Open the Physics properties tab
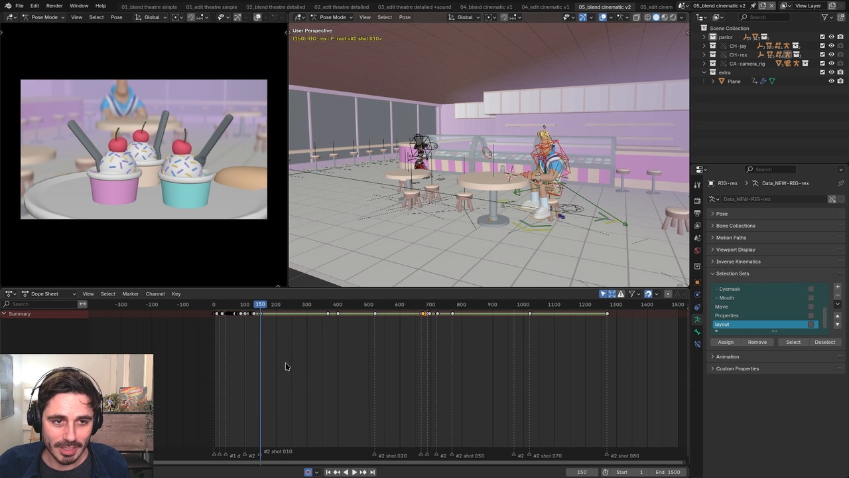This screenshot has width=849, height=478. point(697,295)
